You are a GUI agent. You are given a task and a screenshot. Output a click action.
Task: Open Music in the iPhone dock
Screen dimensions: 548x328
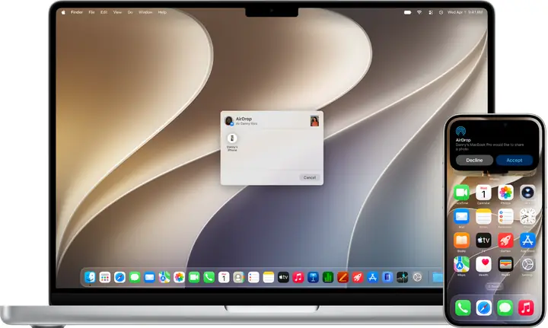pyautogui.click(x=526, y=307)
